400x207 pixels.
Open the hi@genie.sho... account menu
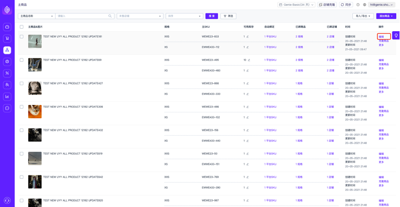[382, 5]
